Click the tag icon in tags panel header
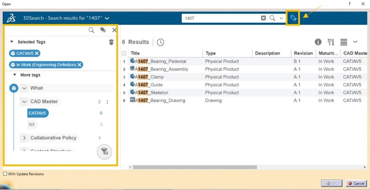The image size is (370, 190). pyautogui.click(x=103, y=30)
